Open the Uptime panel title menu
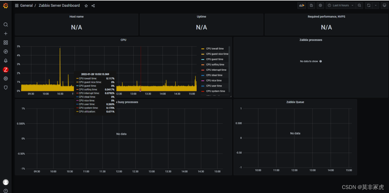 202,17
